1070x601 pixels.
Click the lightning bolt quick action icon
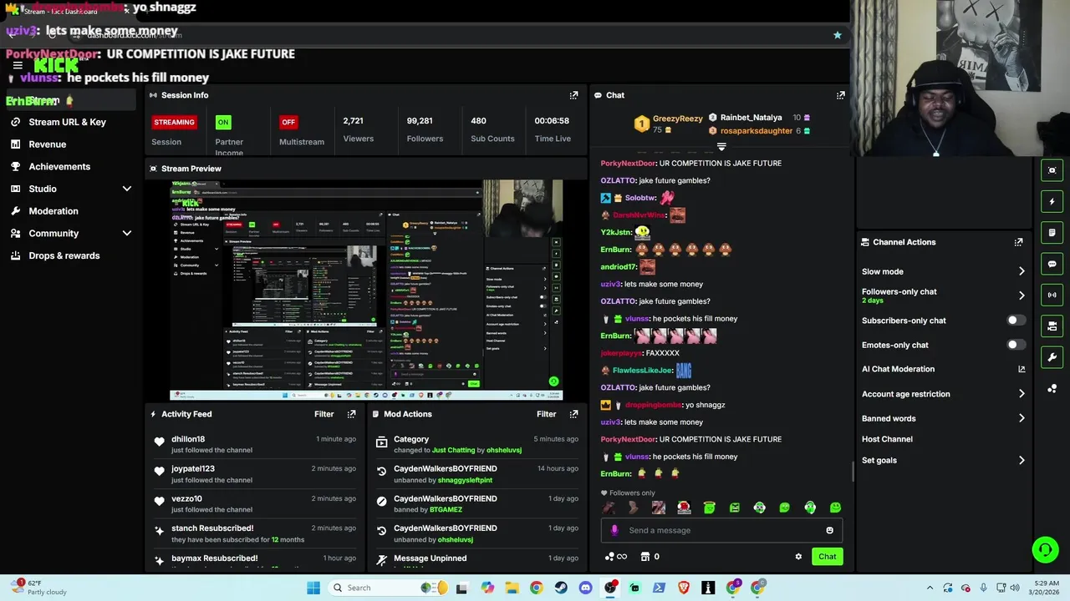pos(1052,201)
